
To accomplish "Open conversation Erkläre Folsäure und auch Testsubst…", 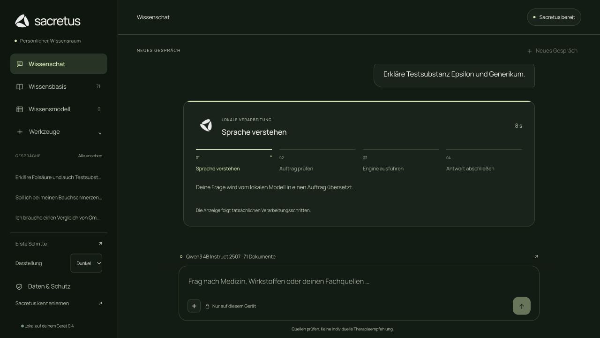I will tap(59, 177).
